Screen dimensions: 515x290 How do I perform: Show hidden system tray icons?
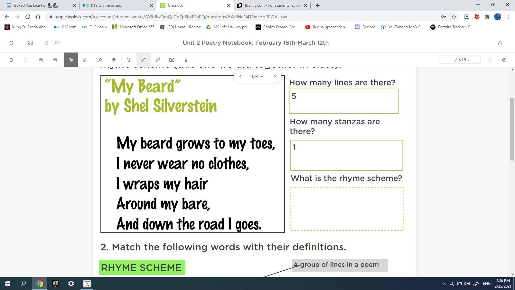[444, 284]
